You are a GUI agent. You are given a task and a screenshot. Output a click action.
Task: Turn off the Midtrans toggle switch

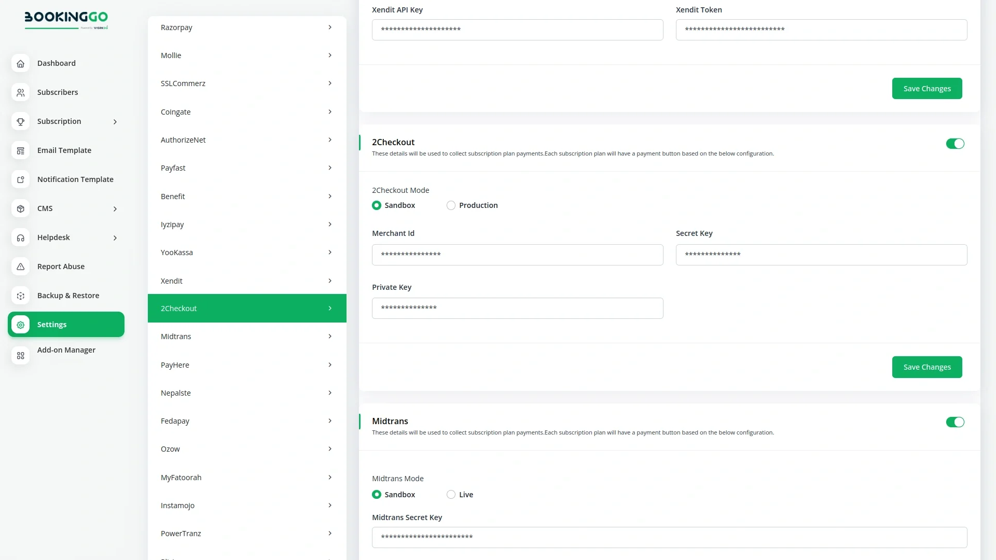pos(955,422)
